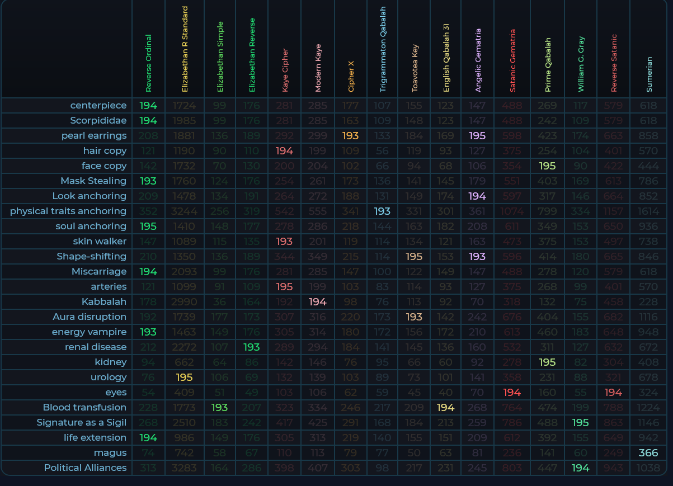Select the Sumerian cipher column header
Image resolution: width=673 pixels, height=486 pixels.
649,74
